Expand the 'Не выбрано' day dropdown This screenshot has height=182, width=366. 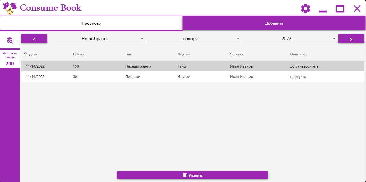tap(96, 39)
